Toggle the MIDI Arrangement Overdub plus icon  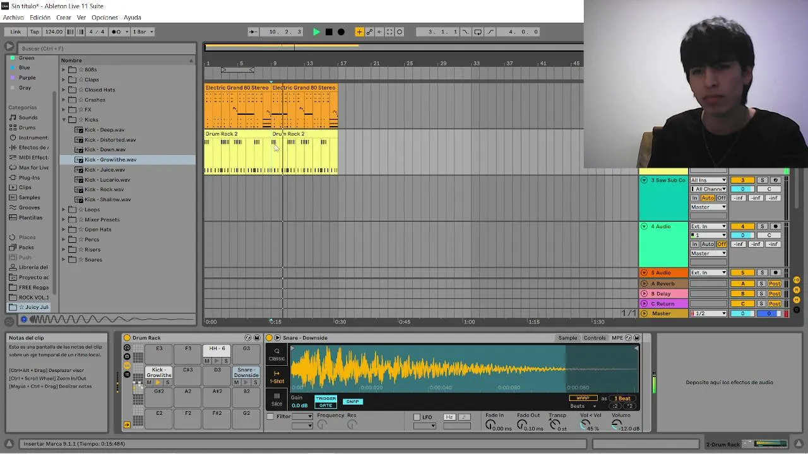(359, 32)
